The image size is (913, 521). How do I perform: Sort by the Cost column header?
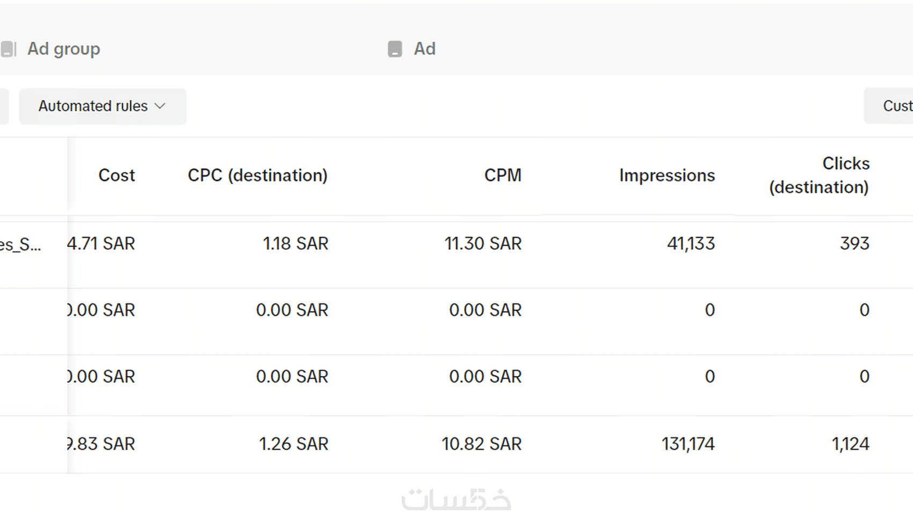point(117,176)
